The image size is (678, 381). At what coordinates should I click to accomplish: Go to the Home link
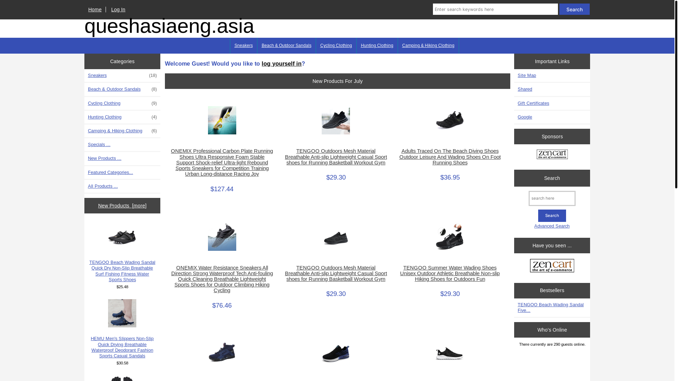pyautogui.click(x=95, y=10)
